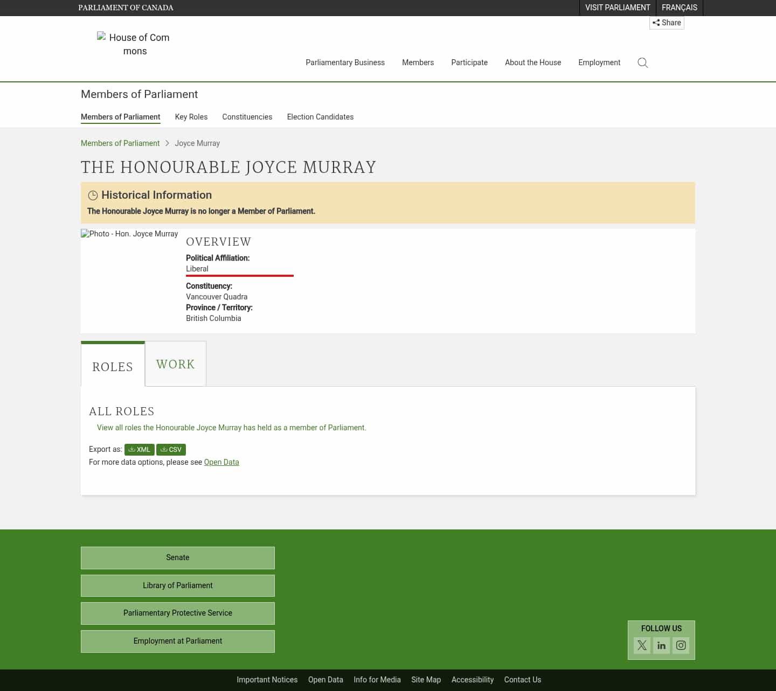The image size is (776, 691).
Task: View all roles held by Joyce Murray
Action: (231, 427)
